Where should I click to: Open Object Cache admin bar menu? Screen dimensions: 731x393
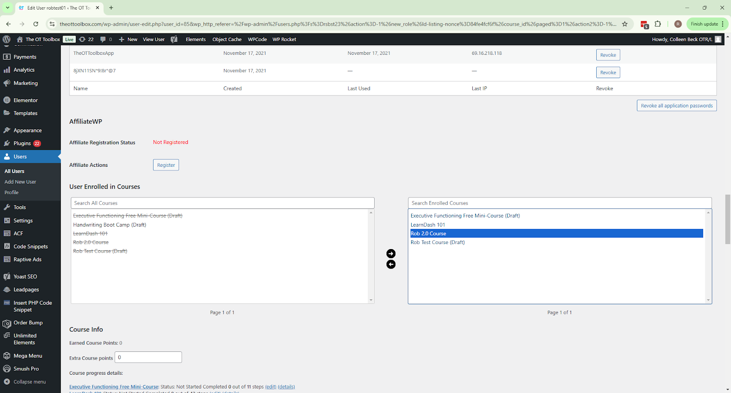tap(227, 39)
